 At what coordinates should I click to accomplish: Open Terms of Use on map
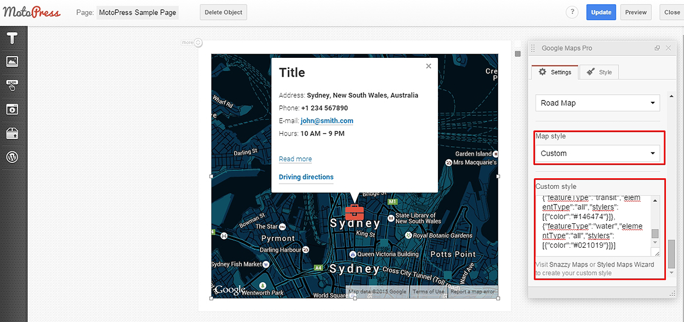pos(429,292)
